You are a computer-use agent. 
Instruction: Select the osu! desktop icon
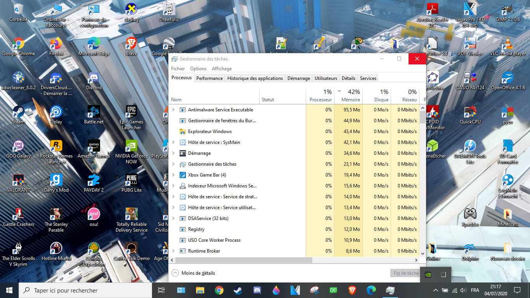(94, 218)
